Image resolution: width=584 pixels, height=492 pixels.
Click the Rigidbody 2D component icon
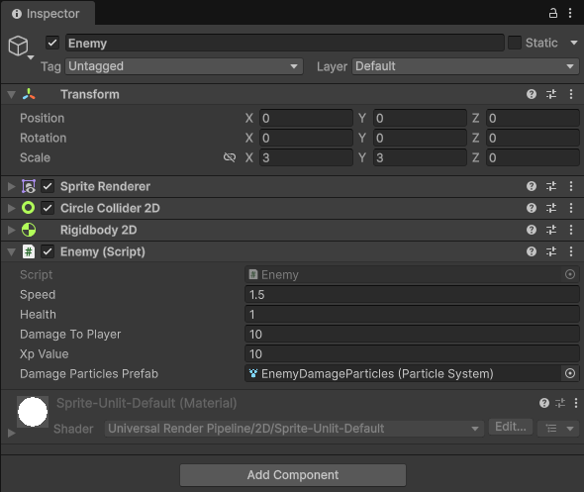(x=29, y=230)
